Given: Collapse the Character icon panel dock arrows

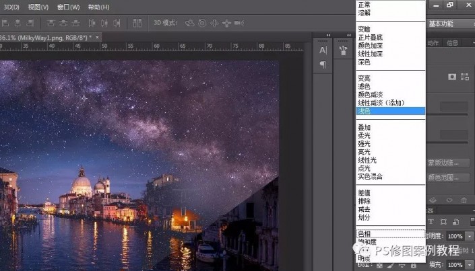Looking at the screenshot, I should click(x=328, y=35).
